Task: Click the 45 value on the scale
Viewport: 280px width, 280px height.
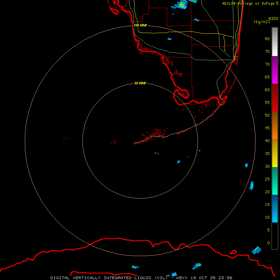Action: 267,128
